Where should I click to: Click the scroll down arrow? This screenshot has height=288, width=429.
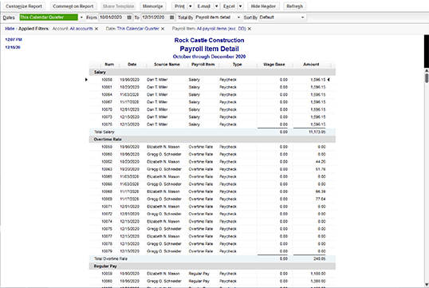coord(427,285)
